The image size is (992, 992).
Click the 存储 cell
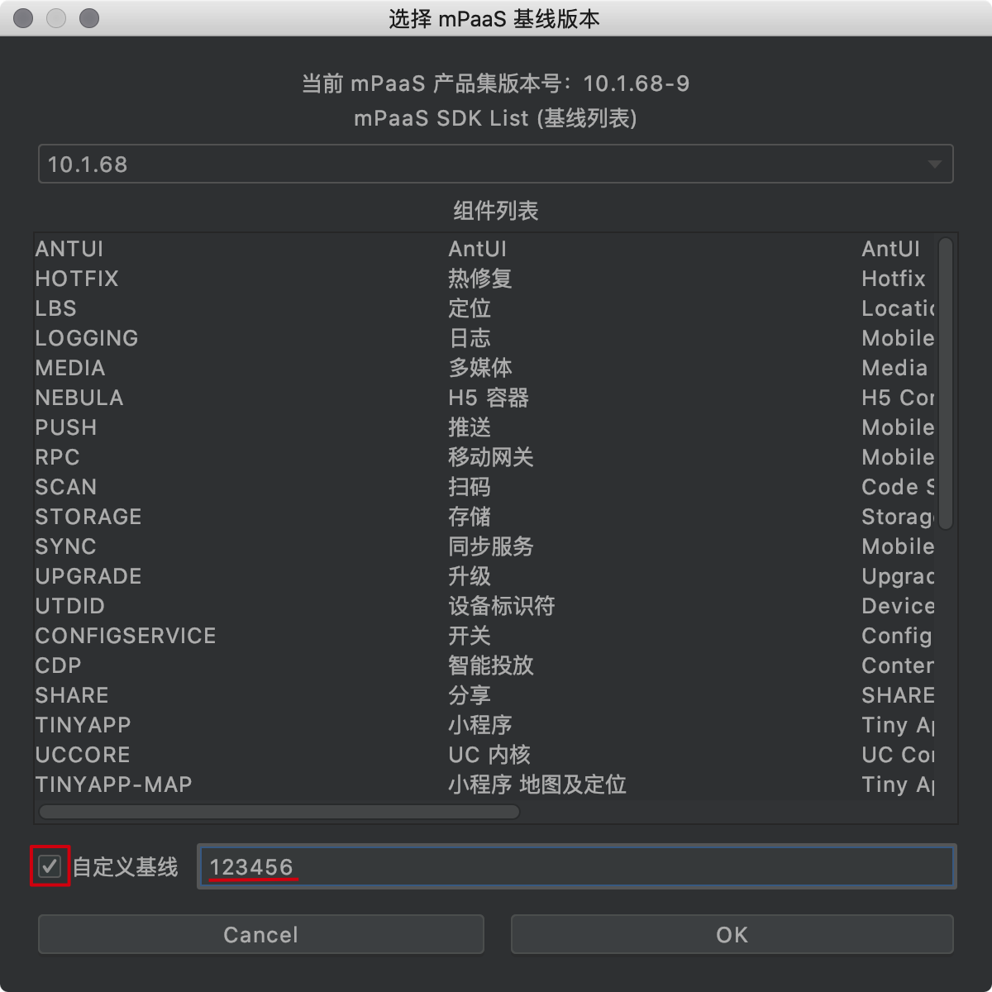pyautogui.click(x=470, y=517)
